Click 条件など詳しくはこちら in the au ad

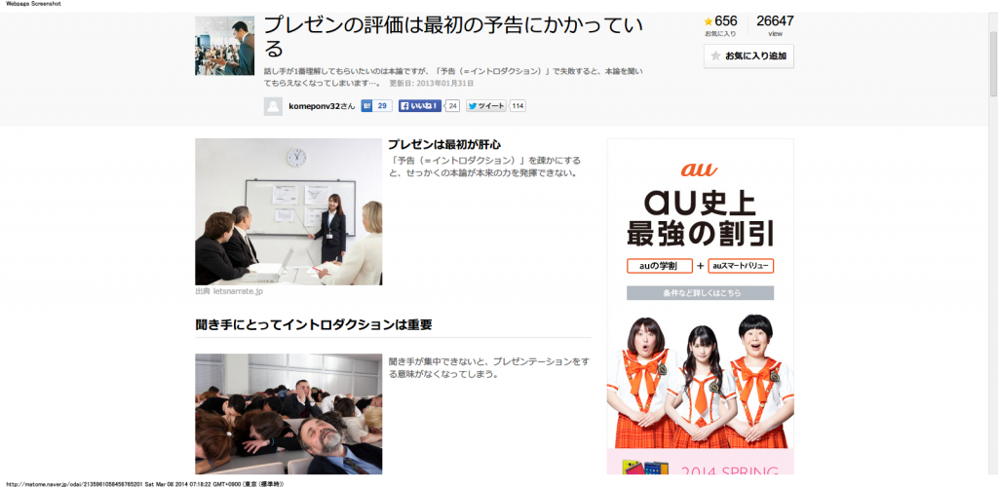(x=700, y=293)
